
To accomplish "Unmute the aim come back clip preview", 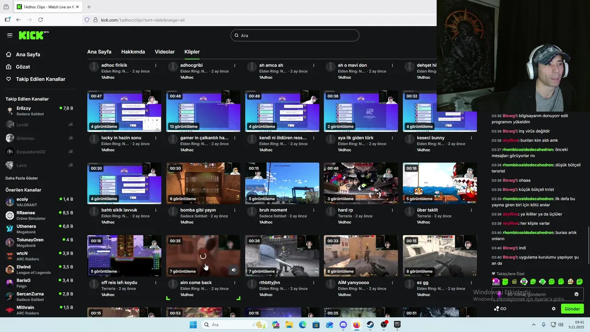I will (x=233, y=270).
